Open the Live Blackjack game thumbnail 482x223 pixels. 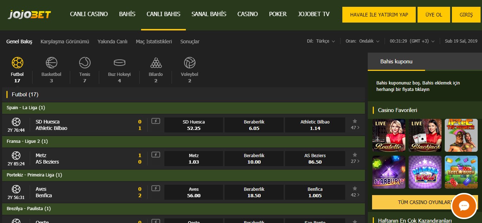click(x=425, y=135)
